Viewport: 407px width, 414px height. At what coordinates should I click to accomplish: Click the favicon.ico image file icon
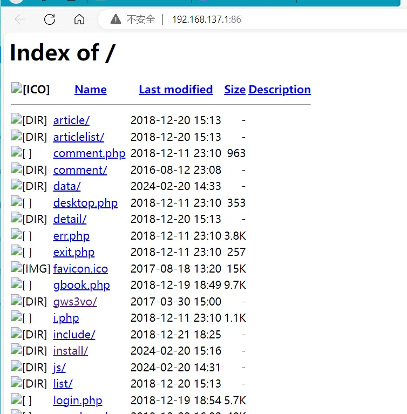point(16,268)
